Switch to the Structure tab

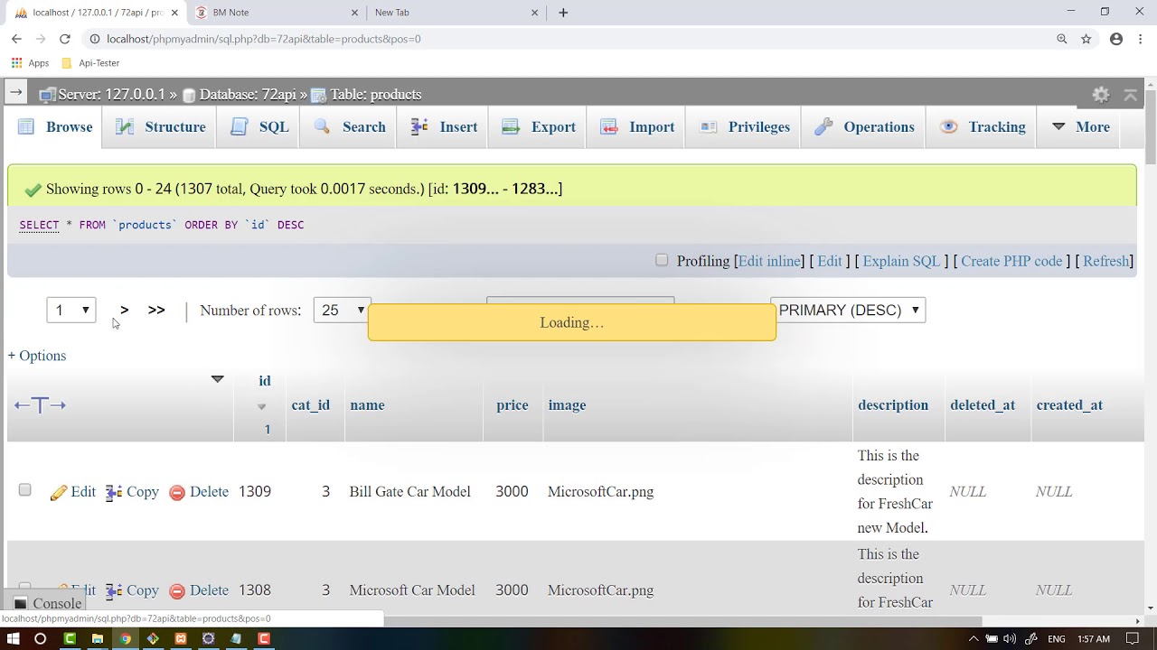coord(161,127)
